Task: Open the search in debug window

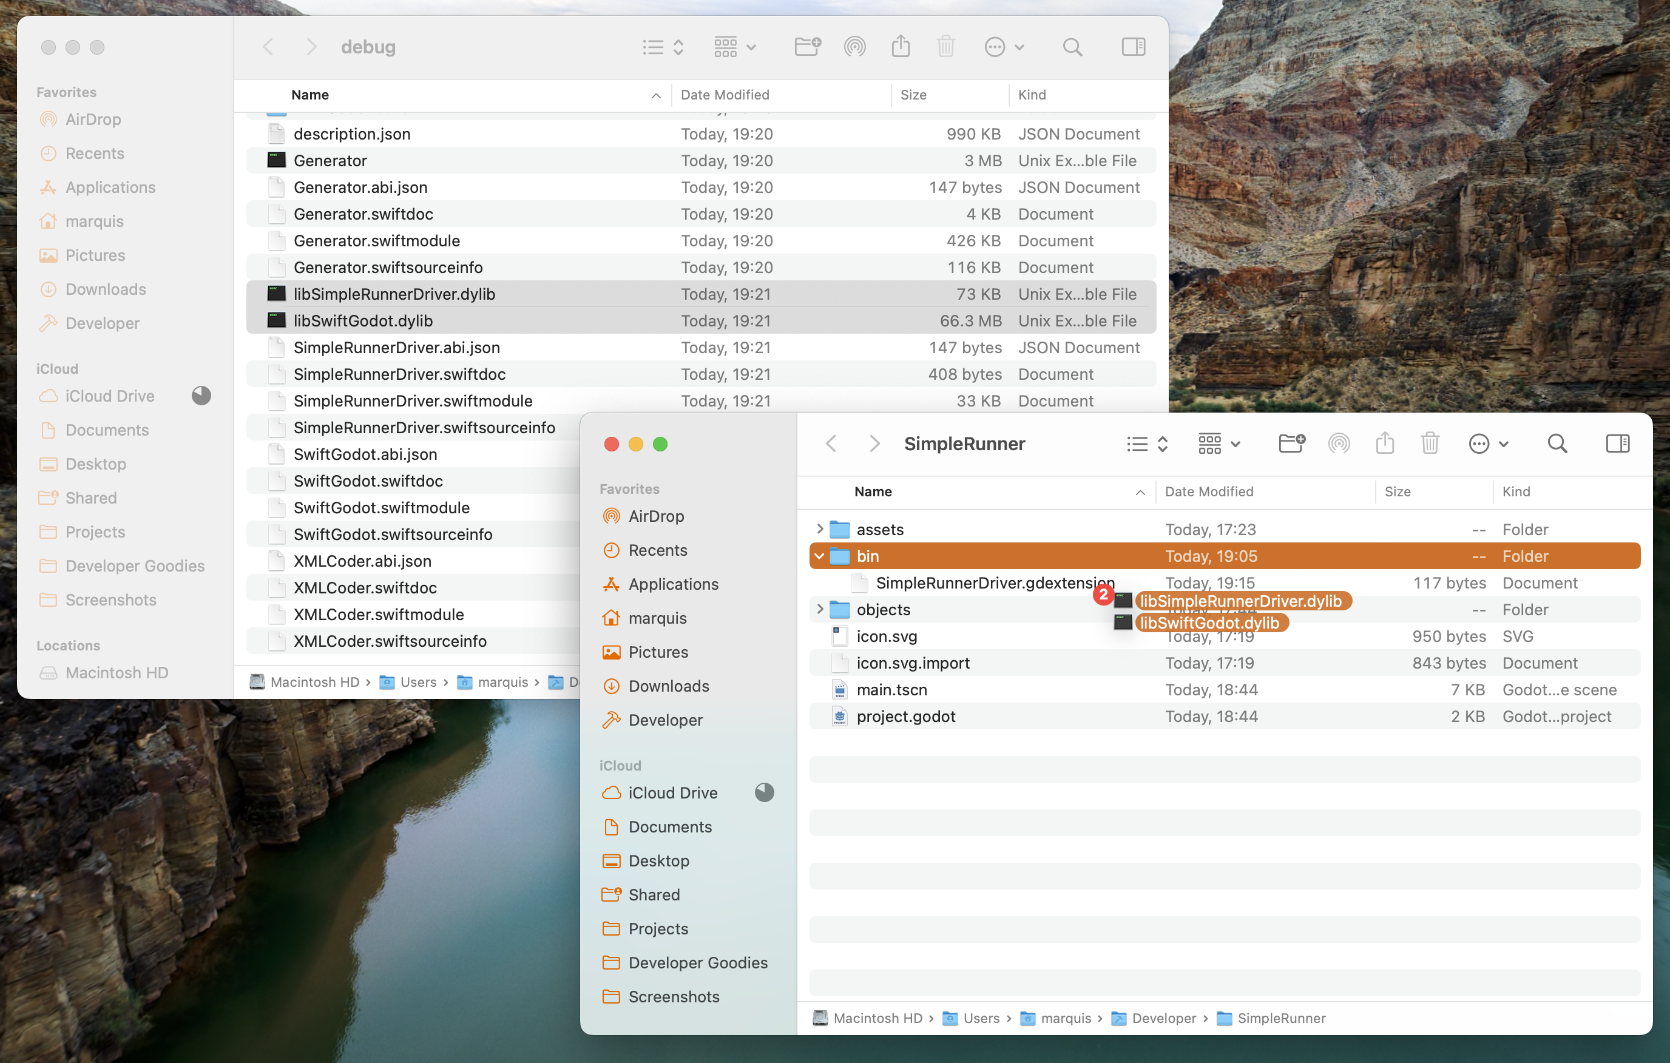Action: (x=1072, y=47)
